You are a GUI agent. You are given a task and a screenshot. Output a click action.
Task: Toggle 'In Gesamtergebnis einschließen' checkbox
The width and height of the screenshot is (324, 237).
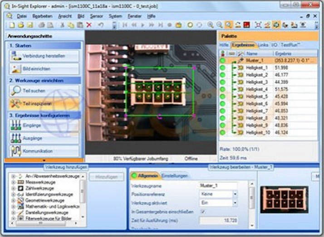pos(203,211)
